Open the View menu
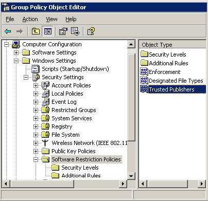This screenshot has width=208, height=201. coord(51,19)
